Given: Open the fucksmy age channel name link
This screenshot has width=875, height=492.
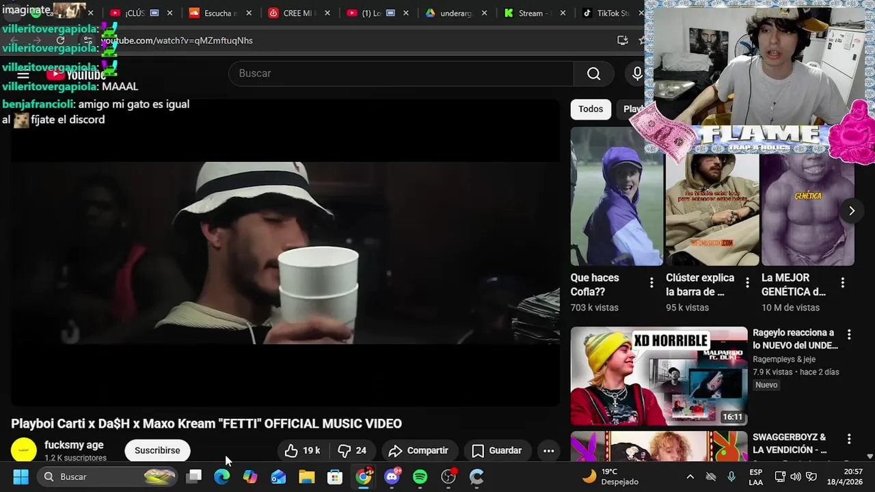Looking at the screenshot, I should (x=74, y=445).
